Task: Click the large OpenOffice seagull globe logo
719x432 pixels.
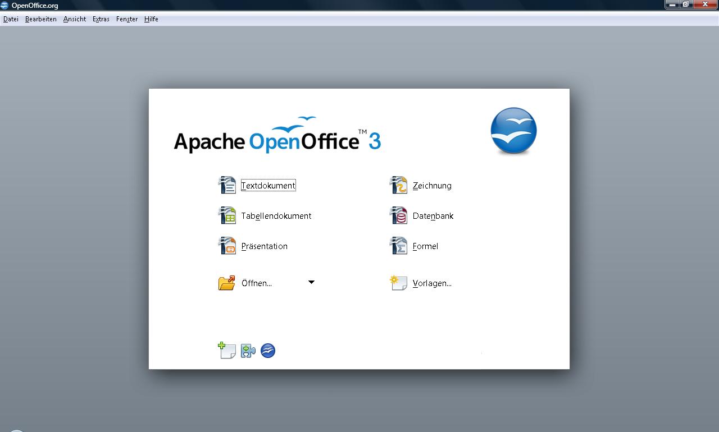Action: [x=513, y=131]
